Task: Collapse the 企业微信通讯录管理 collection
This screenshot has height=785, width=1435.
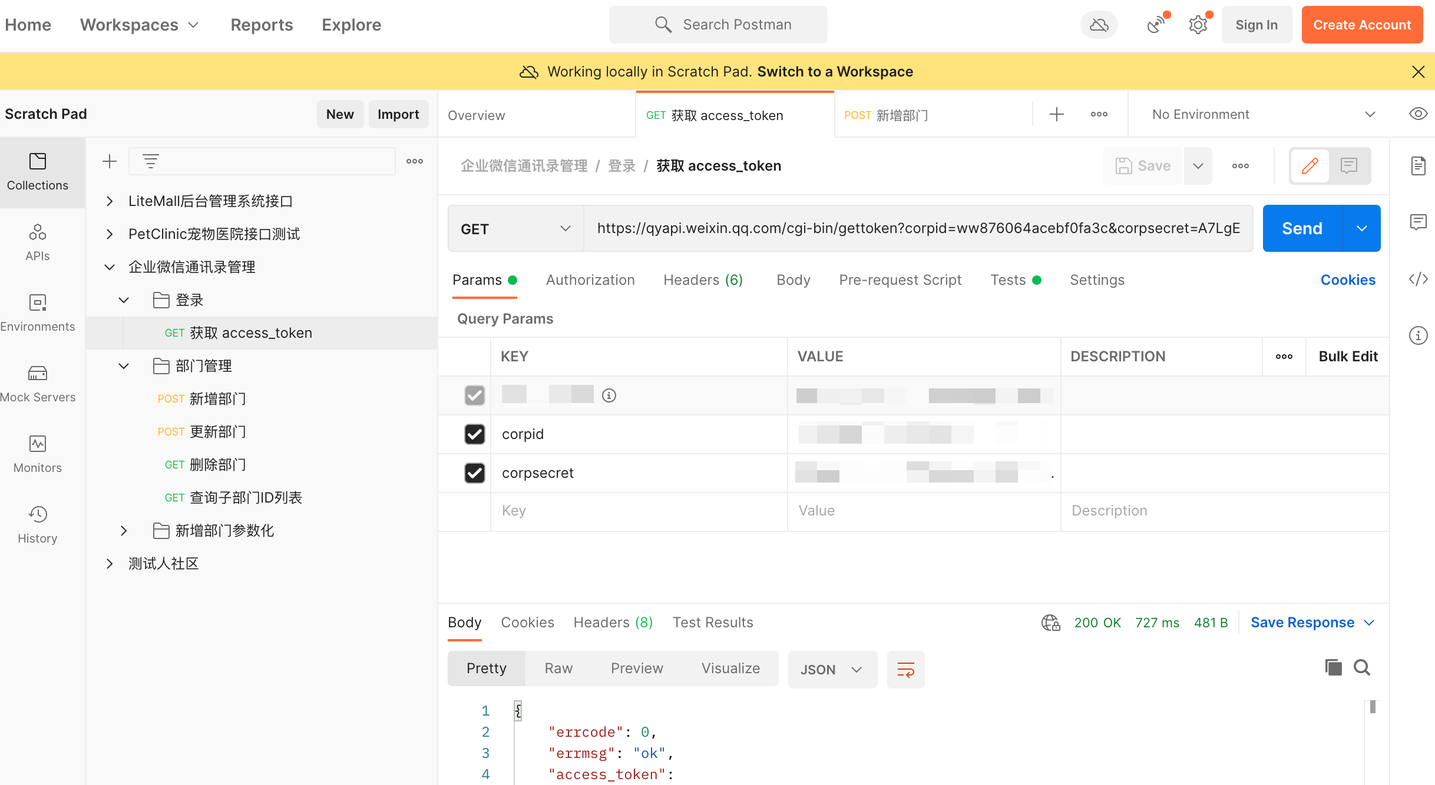Action: pyautogui.click(x=110, y=267)
